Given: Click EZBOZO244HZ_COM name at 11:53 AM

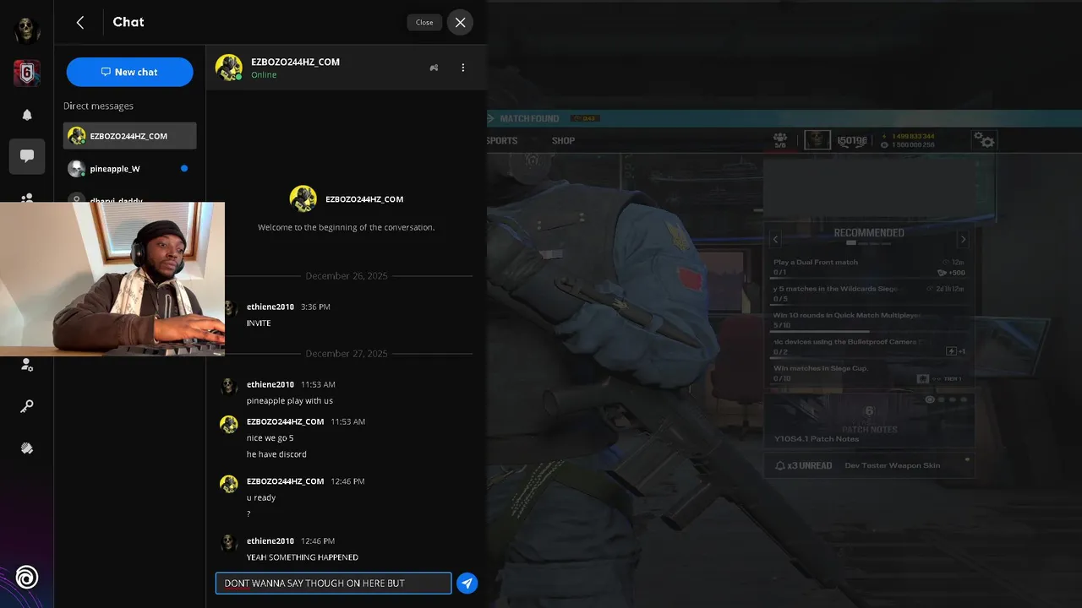Looking at the screenshot, I should (x=286, y=421).
